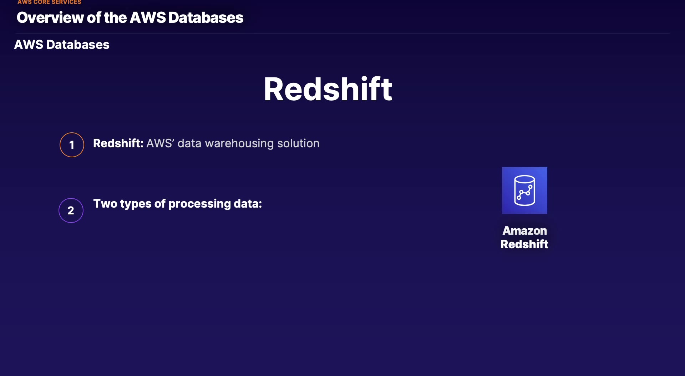Select the word Overview in the slide title
Image resolution: width=685 pixels, height=376 pixels.
point(50,17)
